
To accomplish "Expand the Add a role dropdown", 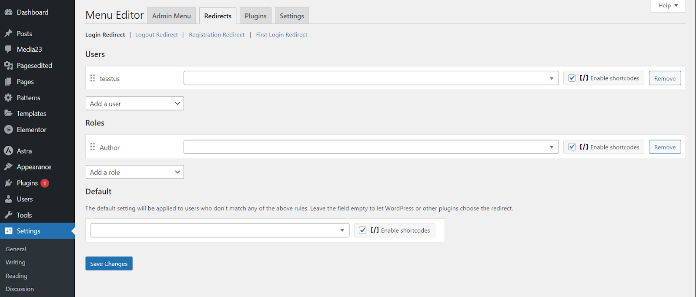I will pos(135,172).
